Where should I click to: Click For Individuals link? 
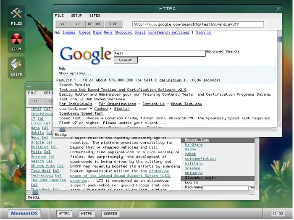tap(76, 104)
